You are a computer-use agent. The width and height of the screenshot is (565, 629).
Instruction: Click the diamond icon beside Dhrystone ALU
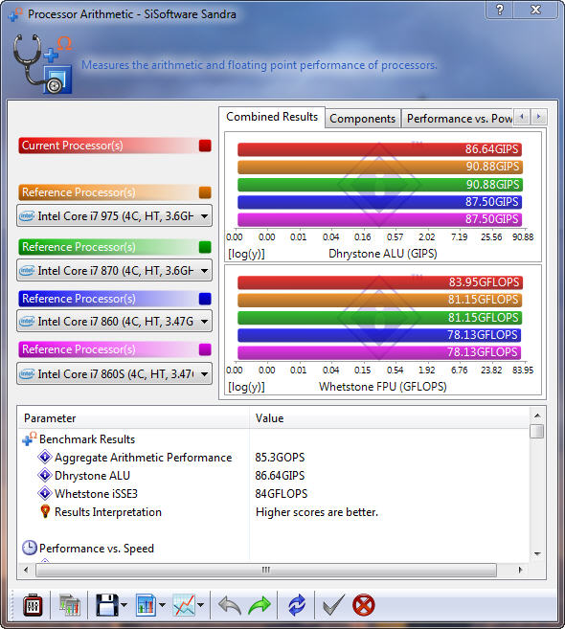point(45,476)
